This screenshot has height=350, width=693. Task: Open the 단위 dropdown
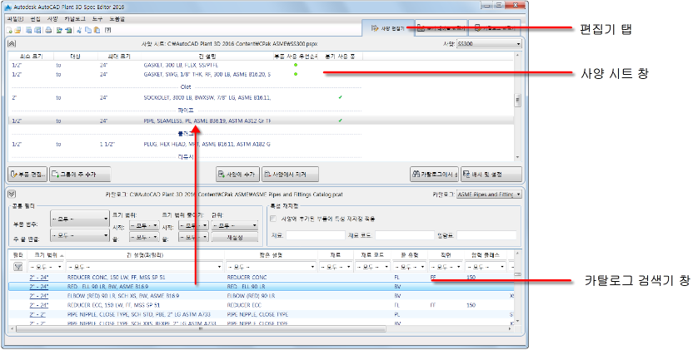point(235,225)
